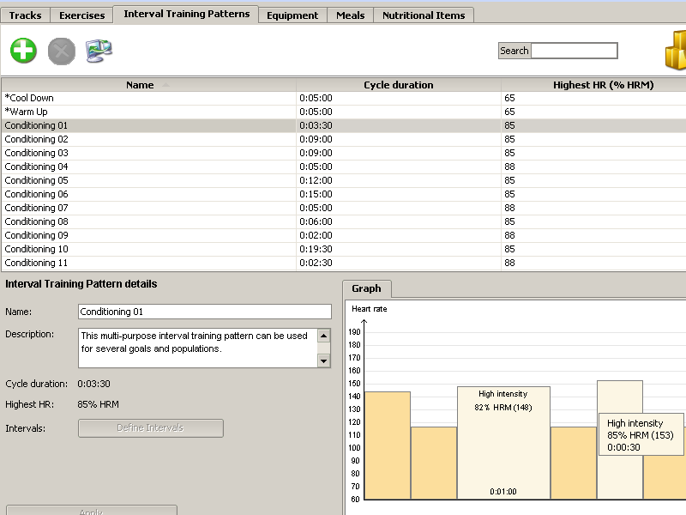
Task: Edit the pattern Name text field
Action: [204, 312]
